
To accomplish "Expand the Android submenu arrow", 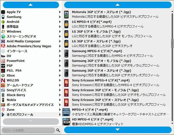I will pos(60,22).
